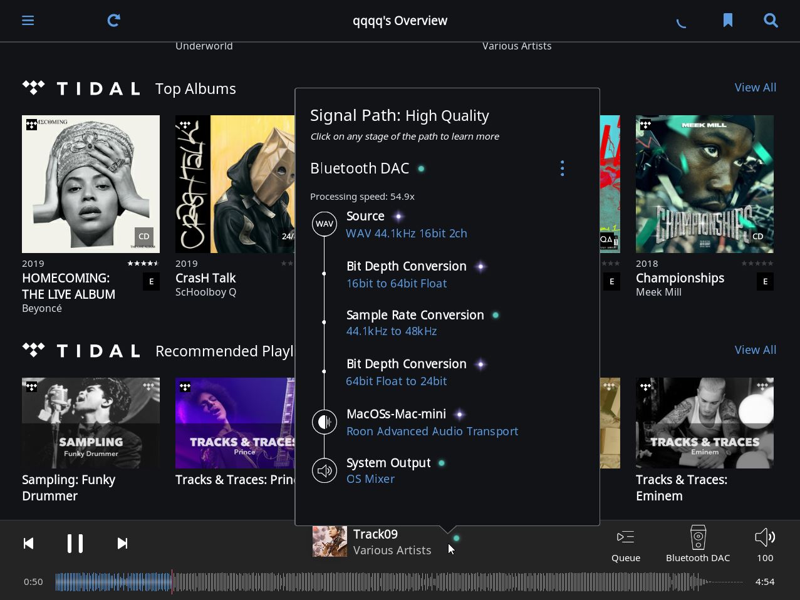Screen dimensions: 800x600
Task: Click the Tracks & Traces: Eminem title
Action: click(x=682, y=488)
